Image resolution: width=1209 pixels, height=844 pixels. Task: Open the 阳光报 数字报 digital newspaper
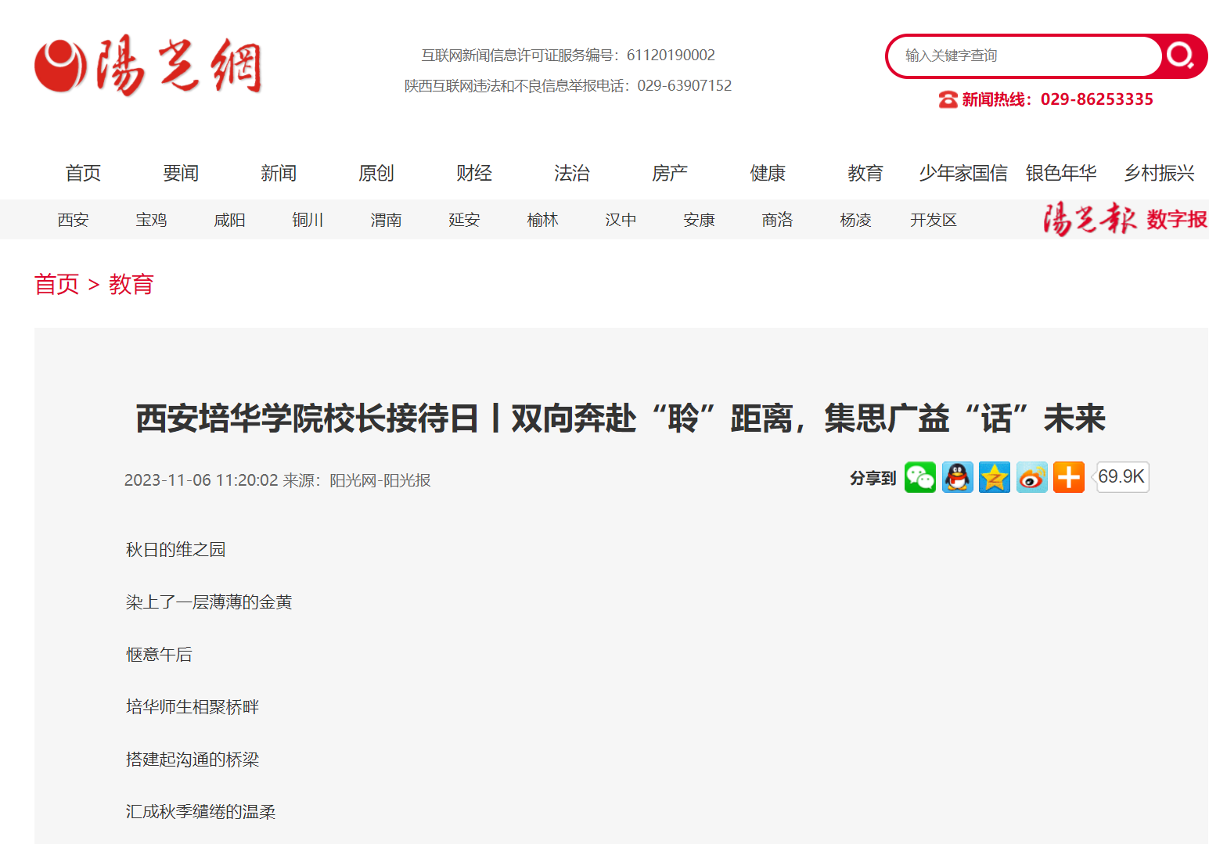(x=1124, y=220)
